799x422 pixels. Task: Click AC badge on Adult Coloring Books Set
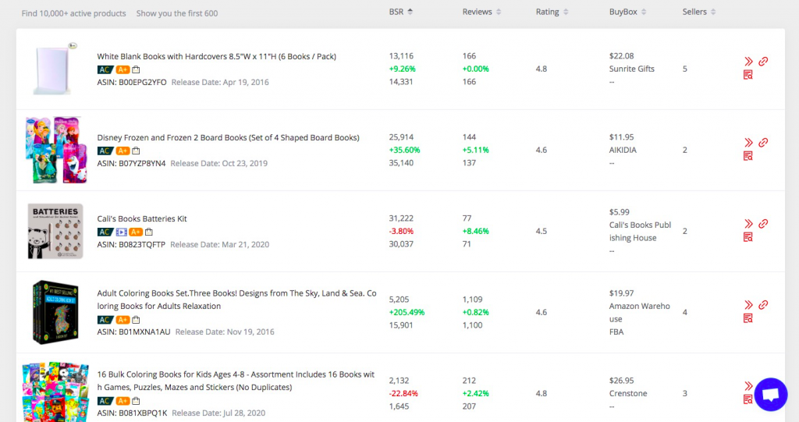105,320
